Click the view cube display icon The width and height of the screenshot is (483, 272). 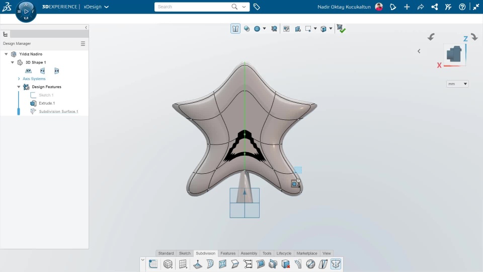point(324,29)
